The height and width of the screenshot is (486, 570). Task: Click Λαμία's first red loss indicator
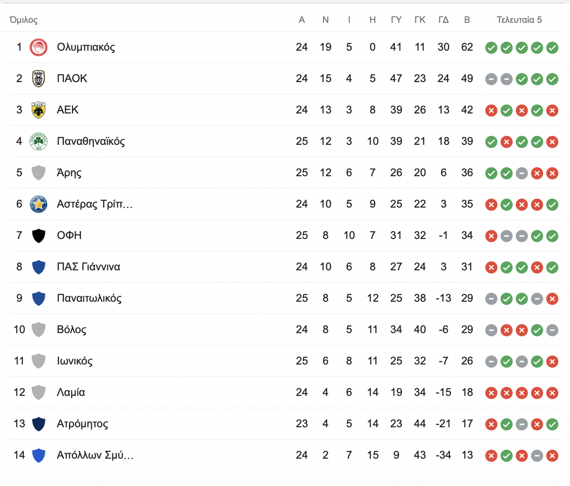tap(491, 392)
